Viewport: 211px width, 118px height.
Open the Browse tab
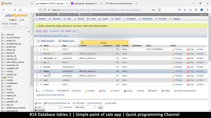(x=41, y=19)
